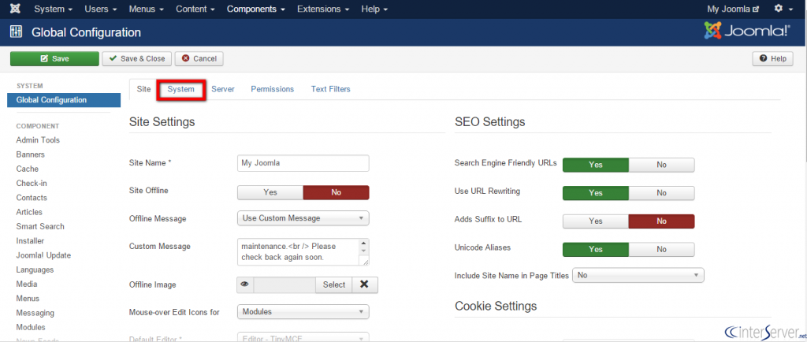This screenshot has height=342, width=807.
Task: Open Menus component in sidebar
Action: pyautogui.click(x=28, y=299)
